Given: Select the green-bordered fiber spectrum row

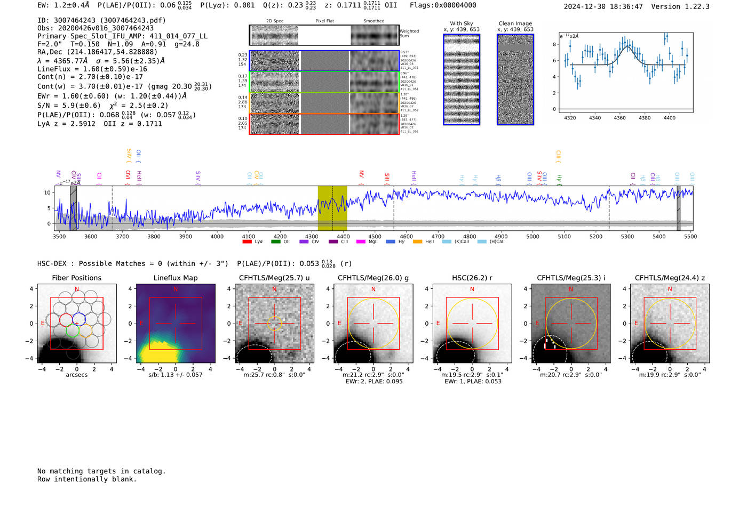Looking at the screenshot, I should tap(324, 82).
